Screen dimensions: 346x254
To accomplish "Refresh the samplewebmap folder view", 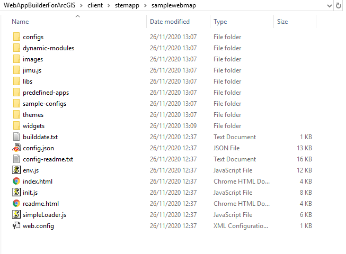I will (x=339, y=5).
